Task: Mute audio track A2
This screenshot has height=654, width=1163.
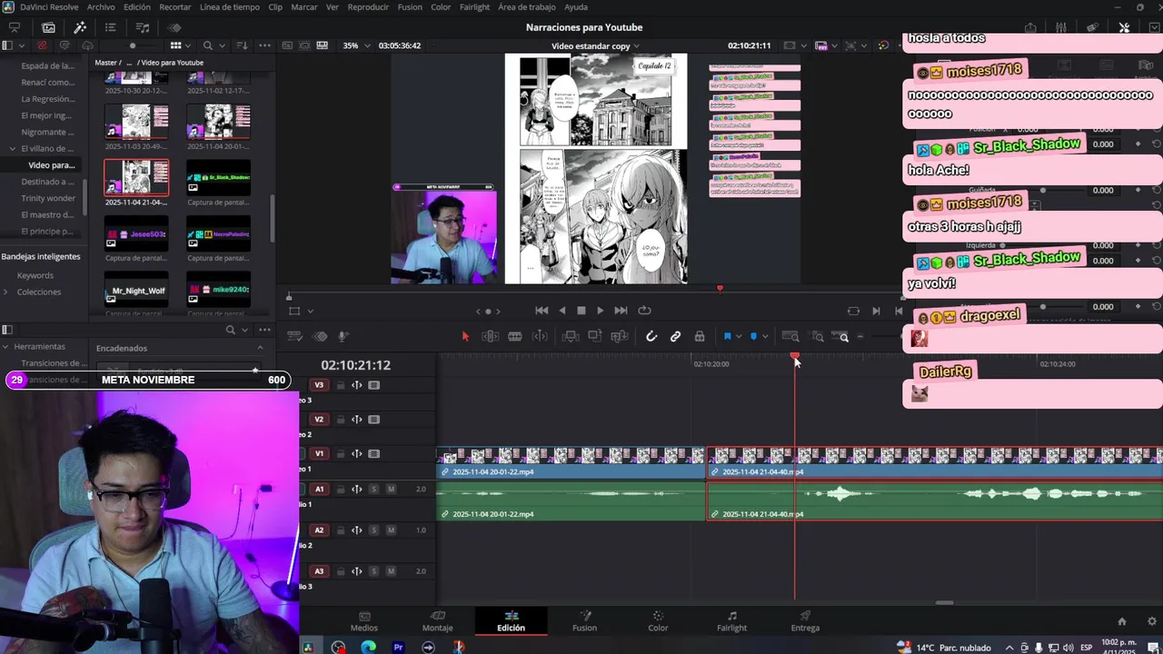Action: click(391, 530)
